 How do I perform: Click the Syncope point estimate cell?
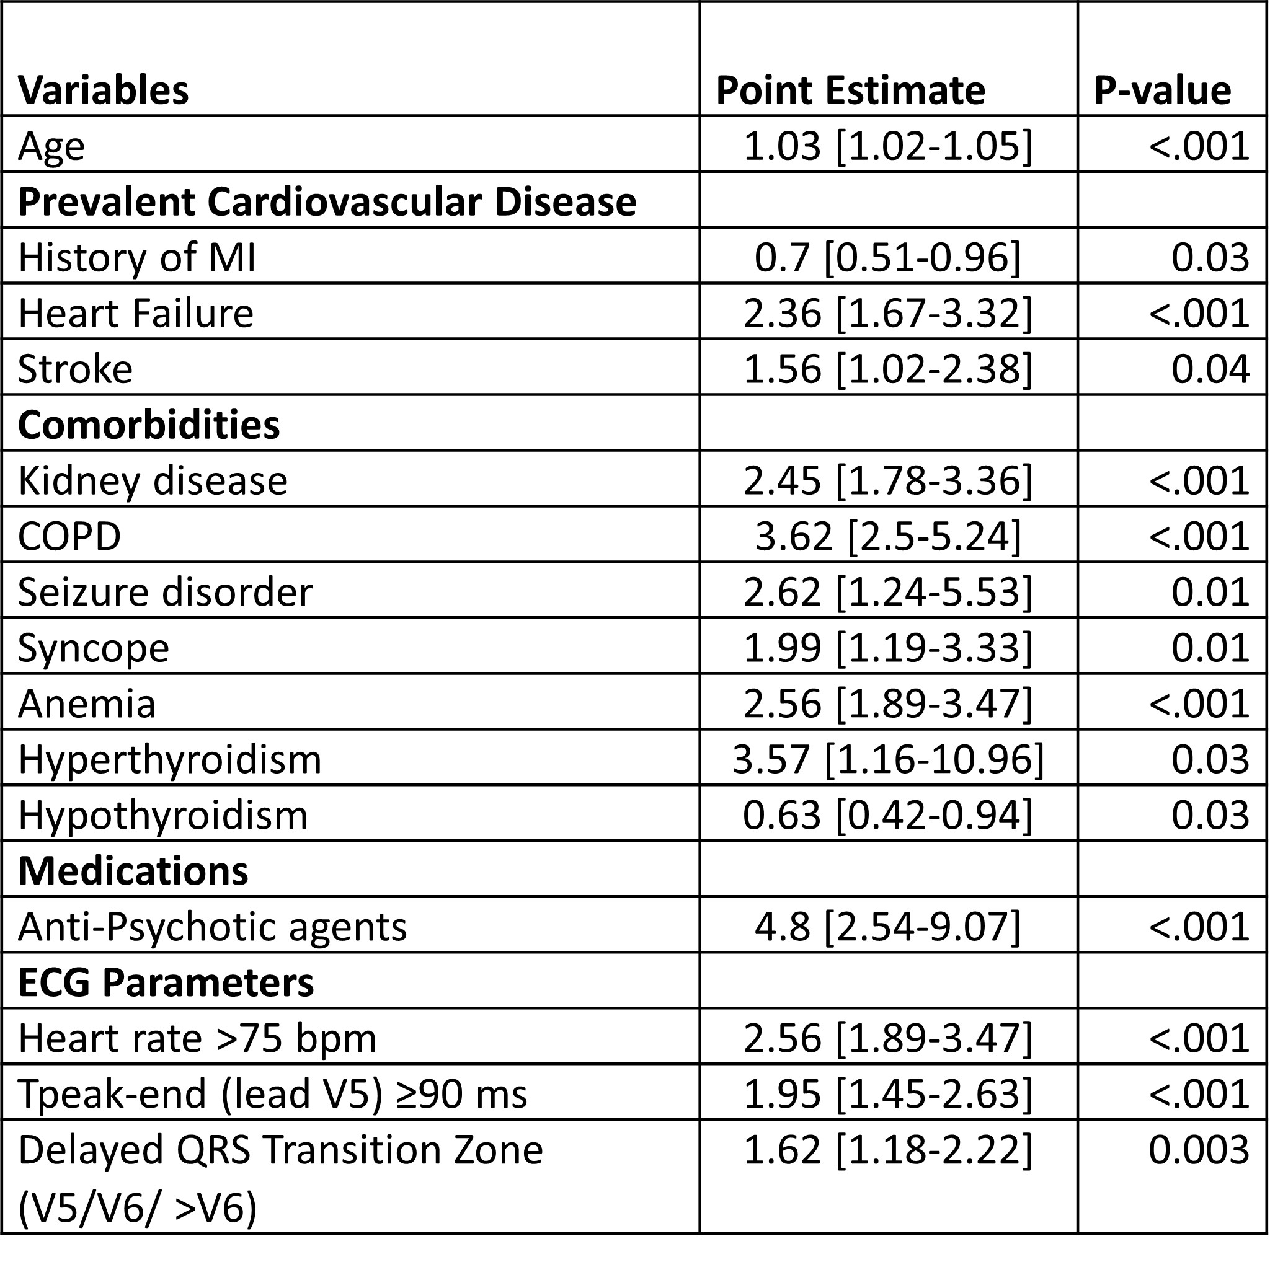coord(887,648)
